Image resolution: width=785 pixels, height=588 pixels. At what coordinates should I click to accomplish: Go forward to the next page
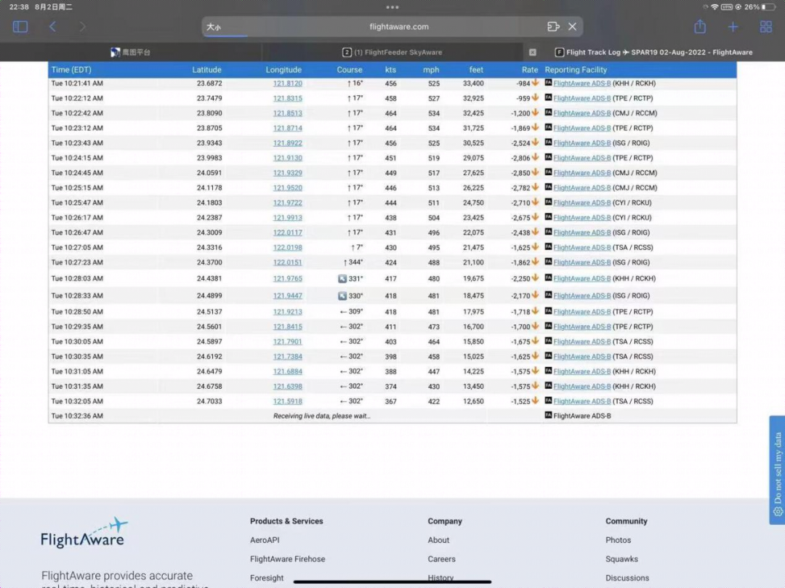[x=83, y=26]
